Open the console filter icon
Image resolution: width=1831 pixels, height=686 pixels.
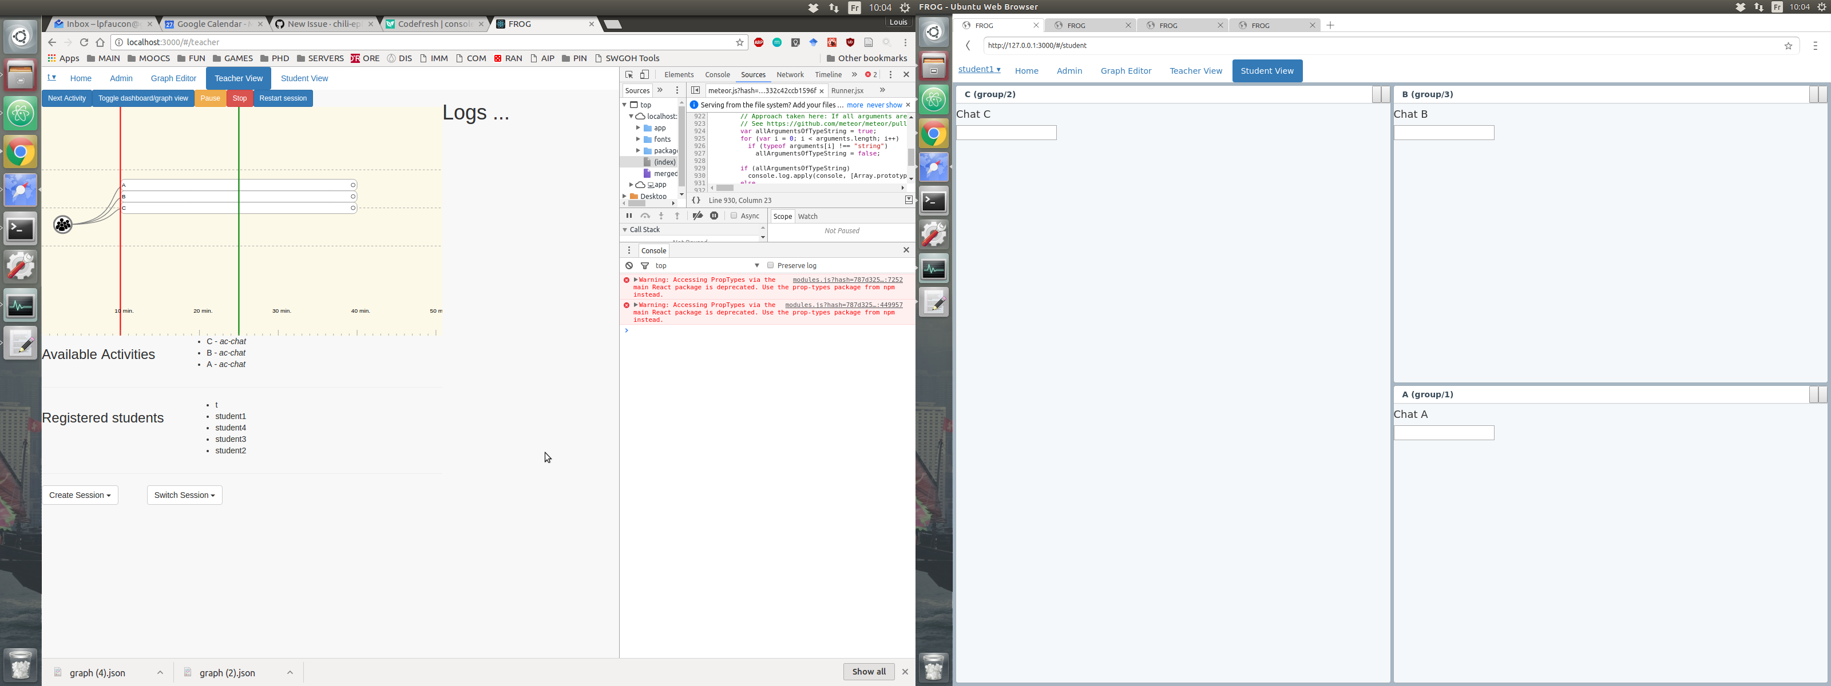point(645,265)
